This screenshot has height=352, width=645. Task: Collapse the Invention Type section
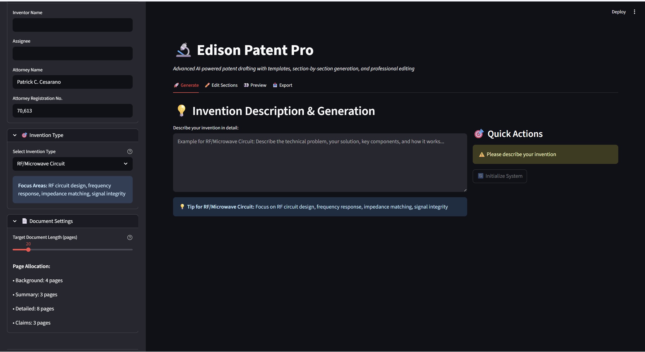click(x=15, y=135)
